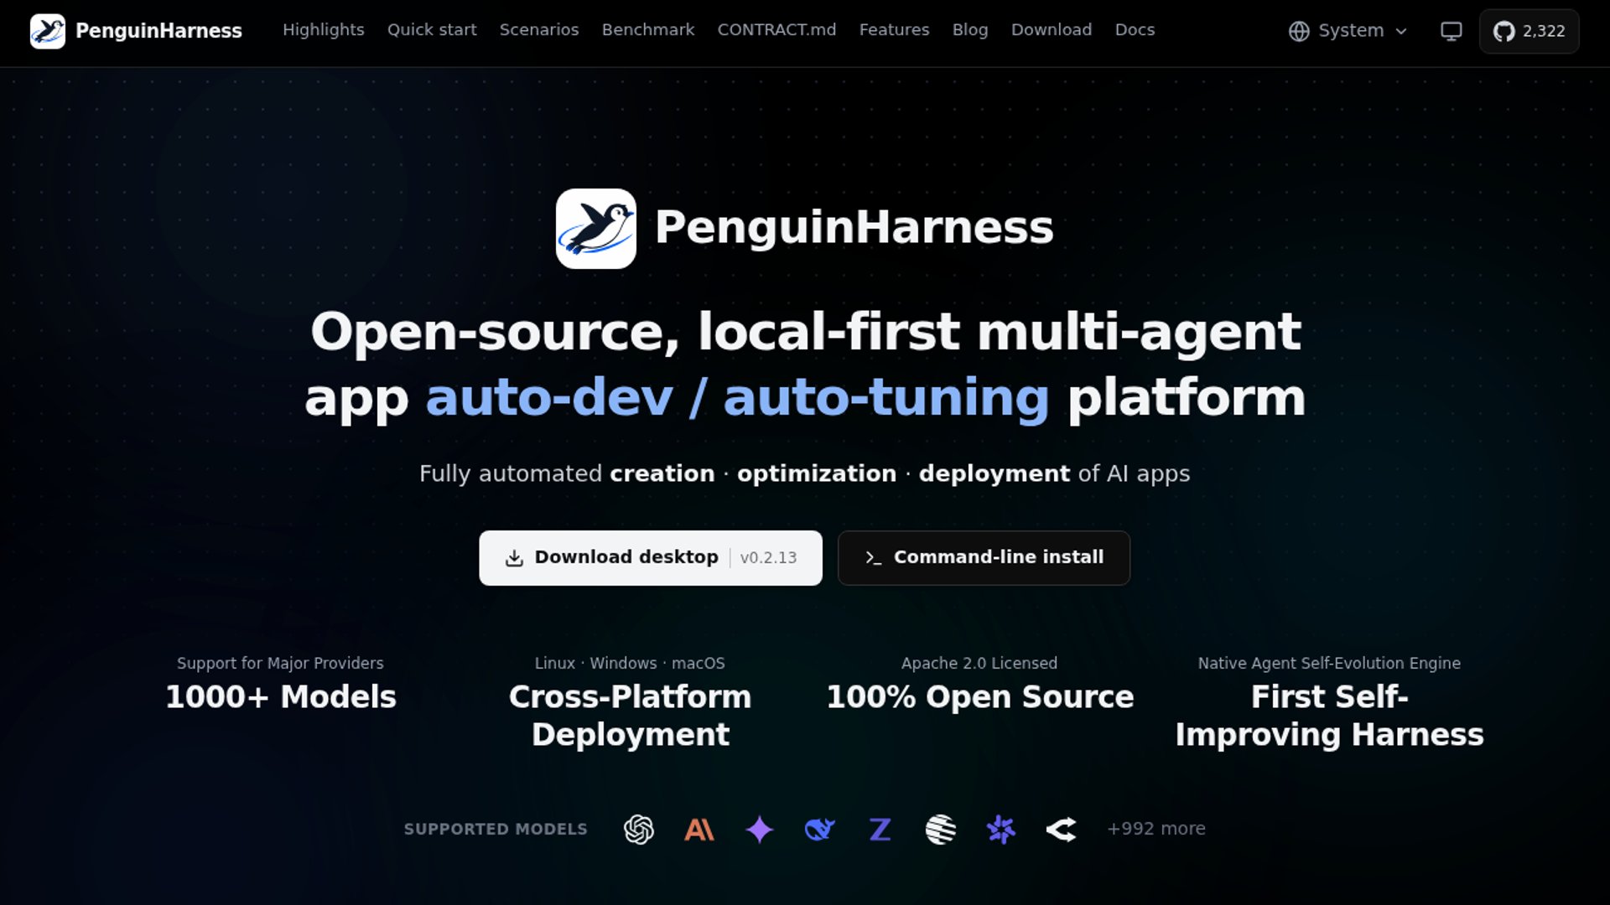The image size is (1610, 905).
Task: Click the Cross-Platform Deployment stat
Action: tap(631, 716)
